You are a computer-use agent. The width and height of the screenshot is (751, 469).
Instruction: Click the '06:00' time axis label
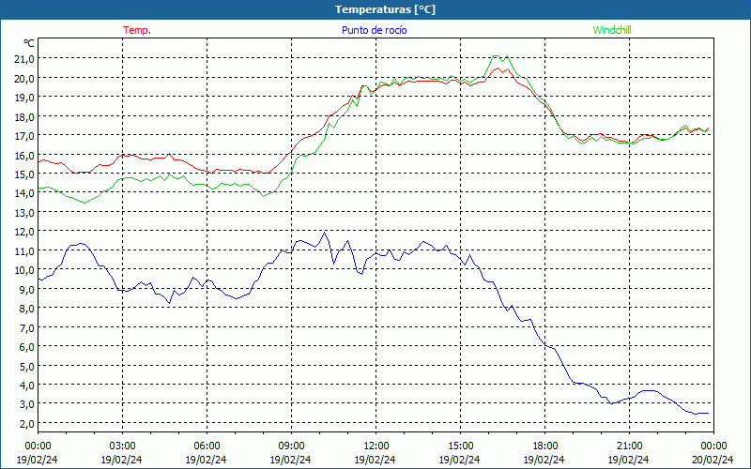pos(207,446)
